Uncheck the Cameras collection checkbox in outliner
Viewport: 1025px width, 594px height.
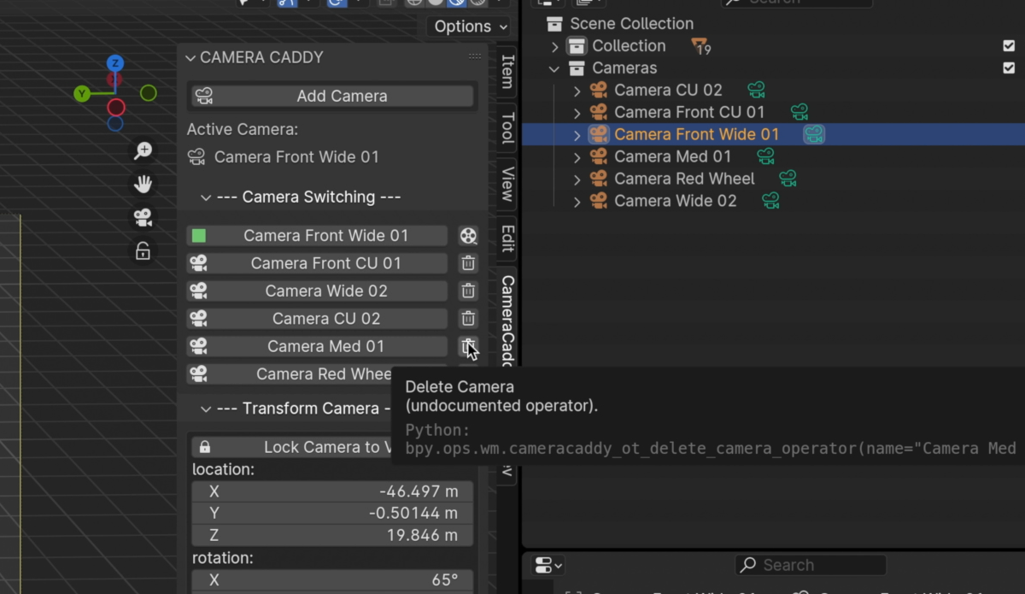(1009, 68)
